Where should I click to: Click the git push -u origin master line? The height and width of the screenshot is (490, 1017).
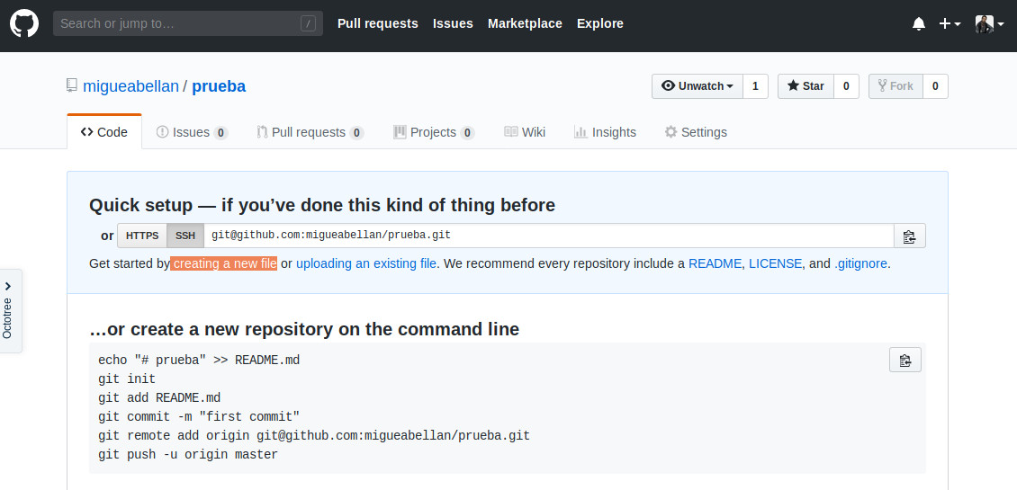tap(188, 454)
